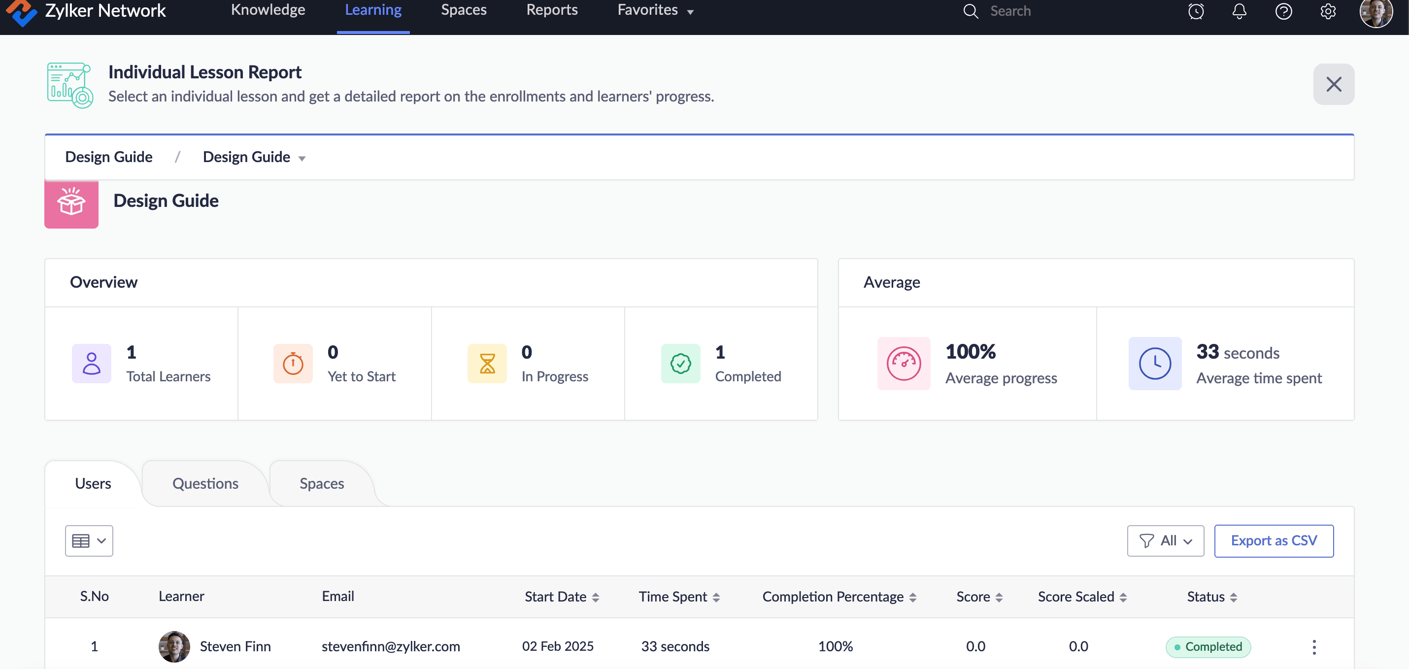Open the three-dot menu for Steven Finn
The height and width of the screenshot is (669, 1409).
[x=1314, y=646]
